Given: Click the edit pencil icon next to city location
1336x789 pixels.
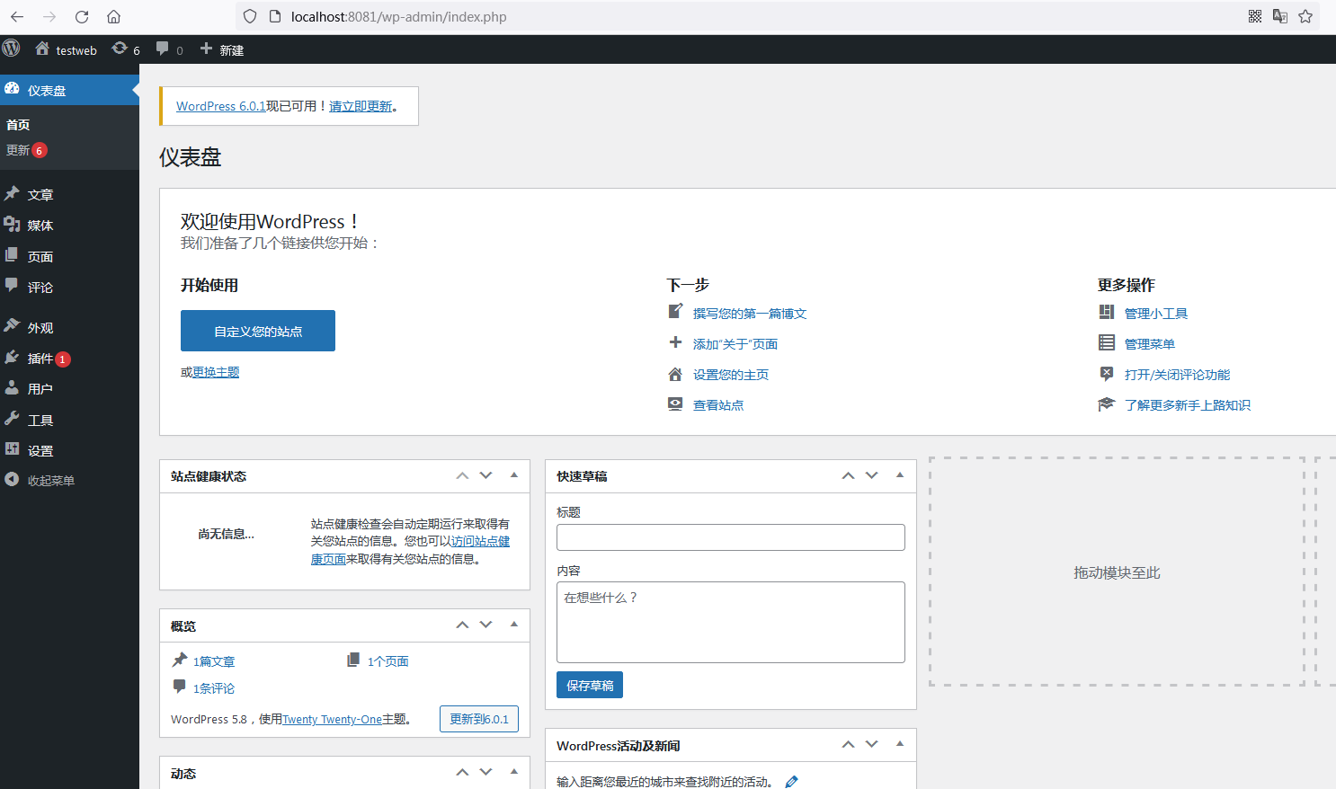Looking at the screenshot, I should click(791, 782).
